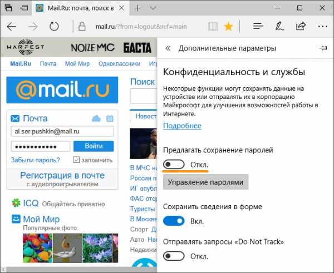This screenshot has height=273, width=334.
Task: Click the ICQ flower icon
Action: 16,203
